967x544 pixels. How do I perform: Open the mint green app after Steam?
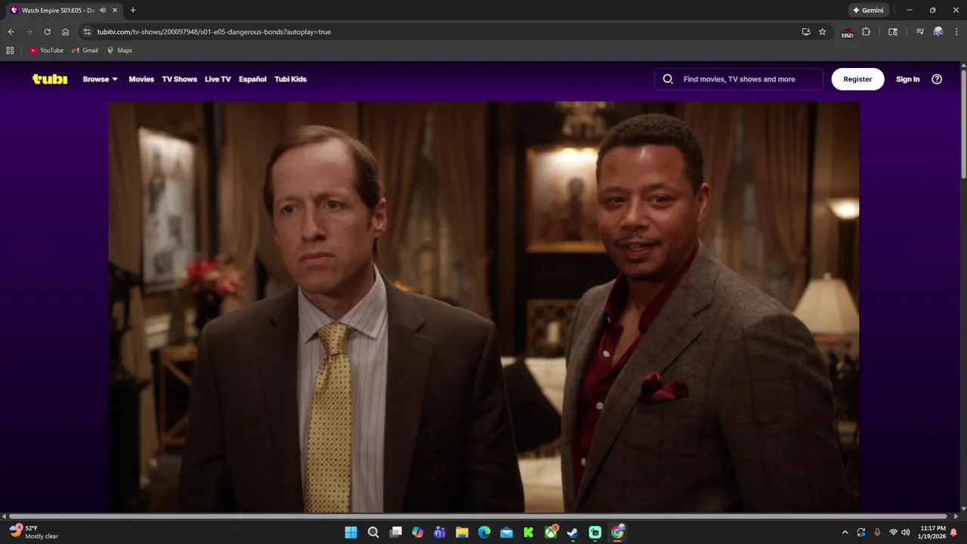(x=595, y=533)
